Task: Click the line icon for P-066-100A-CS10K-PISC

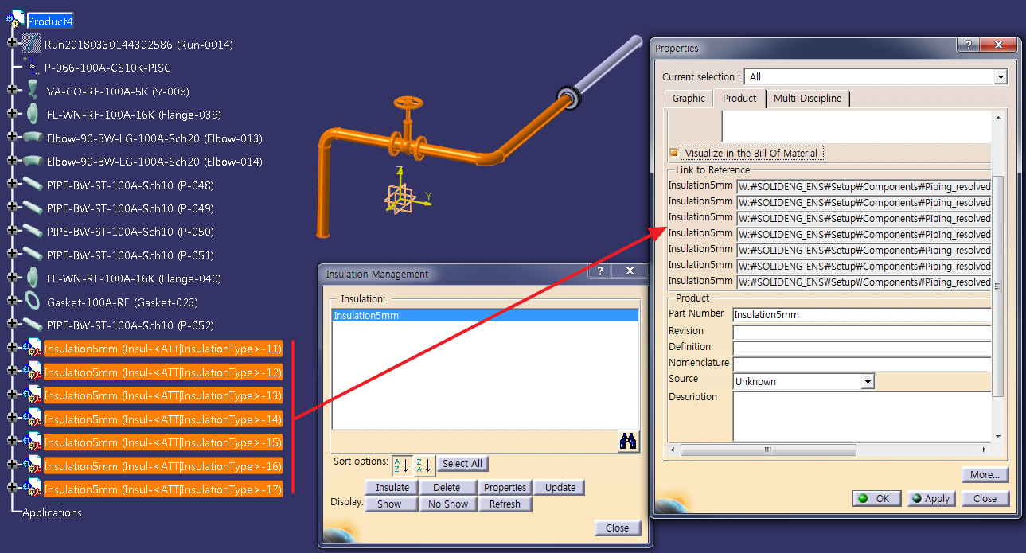Action: [x=32, y=66]
